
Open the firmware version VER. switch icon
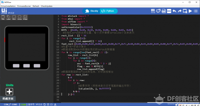pos(153,11)
